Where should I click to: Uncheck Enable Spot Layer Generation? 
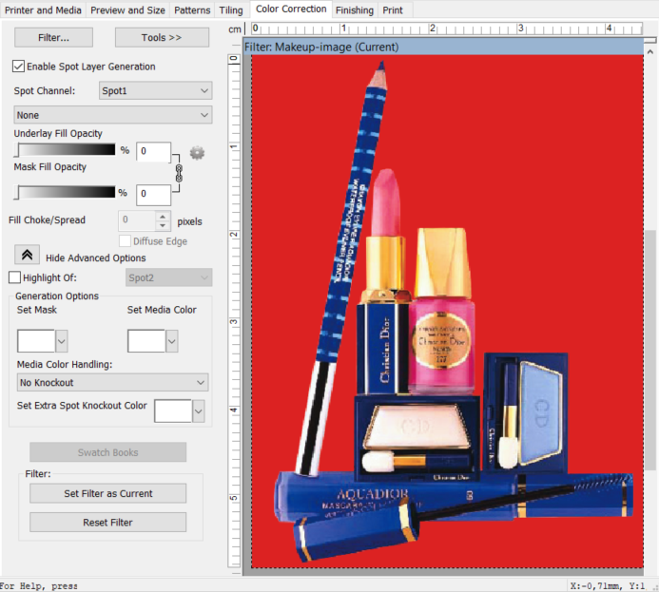tap(18, 67)
